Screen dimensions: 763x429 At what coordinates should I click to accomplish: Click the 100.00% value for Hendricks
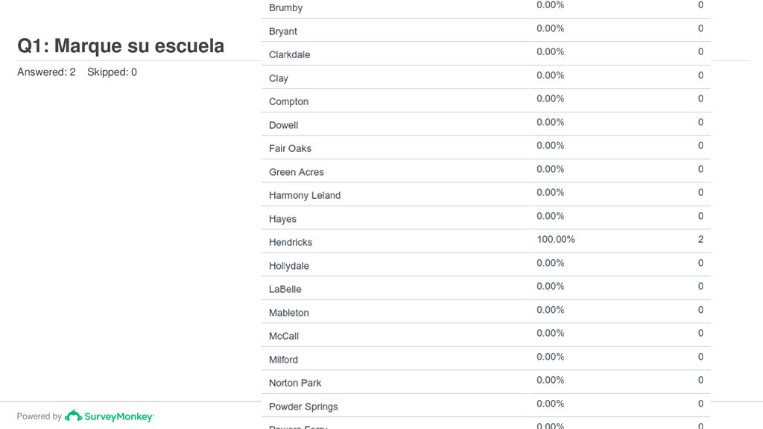coord(556,239)
